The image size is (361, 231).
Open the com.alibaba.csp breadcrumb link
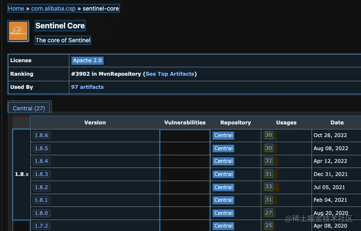[x=53, y=8]
